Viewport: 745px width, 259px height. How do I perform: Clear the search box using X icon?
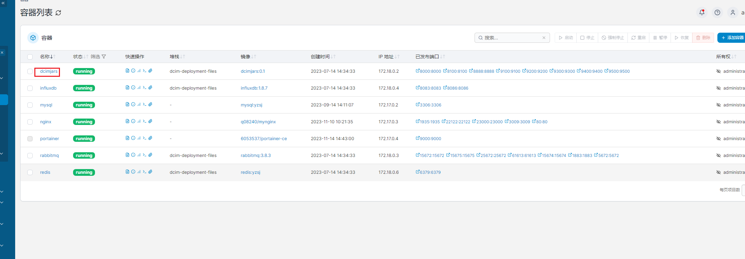pos(544,38)
